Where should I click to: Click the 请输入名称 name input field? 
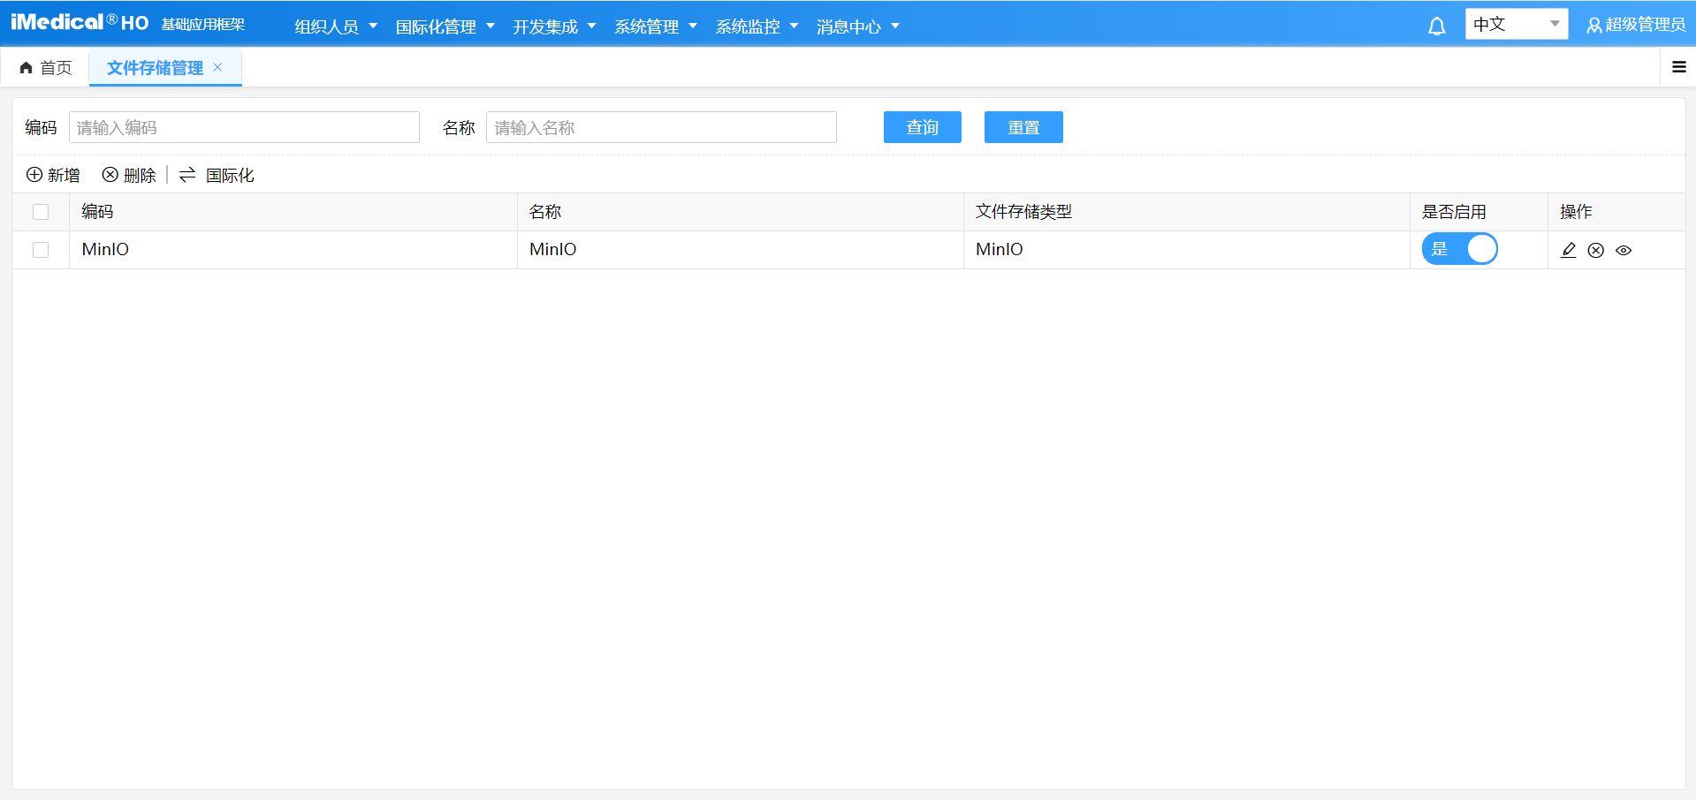tap(660, 127)
